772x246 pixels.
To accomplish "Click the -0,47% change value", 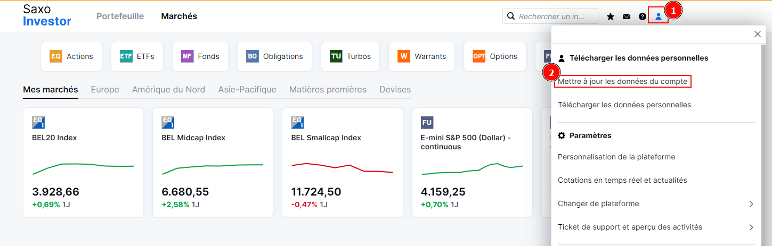I will click(x=304, y=205).
